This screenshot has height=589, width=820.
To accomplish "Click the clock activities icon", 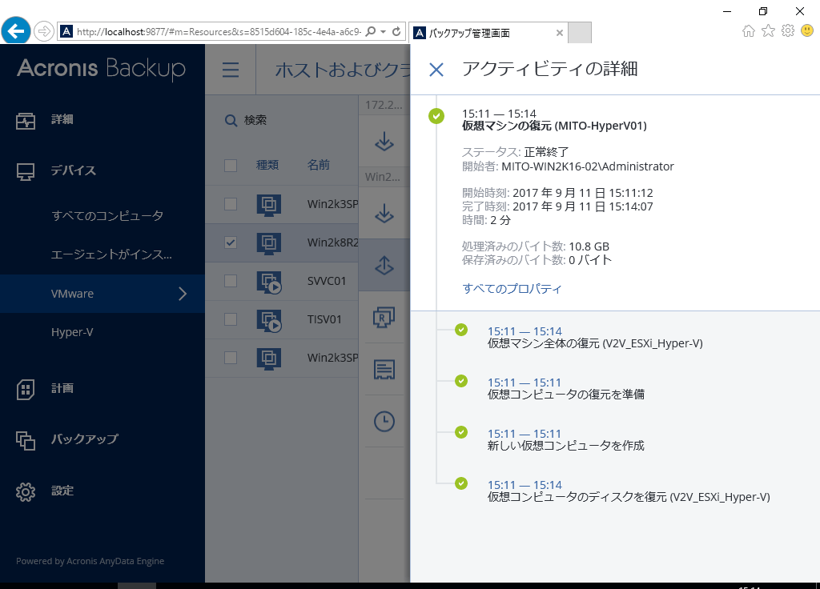I will pos(384,421).
